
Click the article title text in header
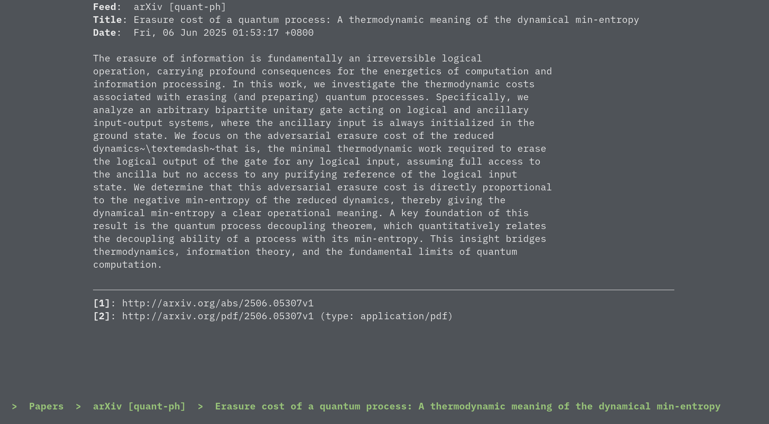386,20
